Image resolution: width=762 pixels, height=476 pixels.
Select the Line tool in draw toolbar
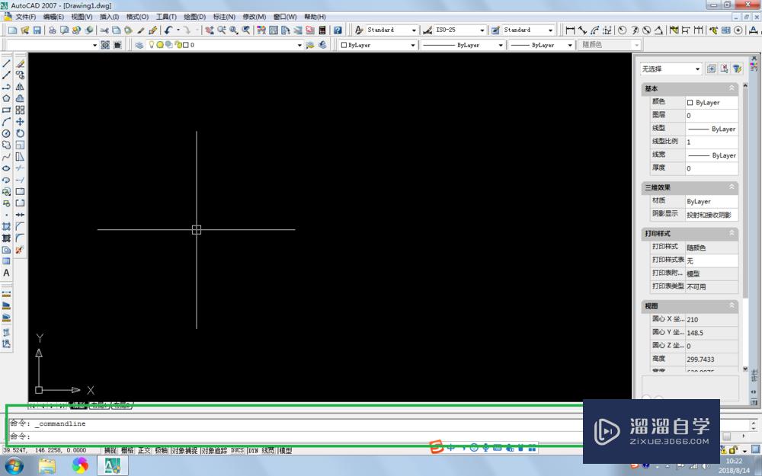(6, 64)
